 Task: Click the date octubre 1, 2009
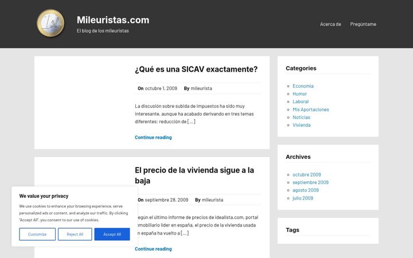tap(161, 88)
